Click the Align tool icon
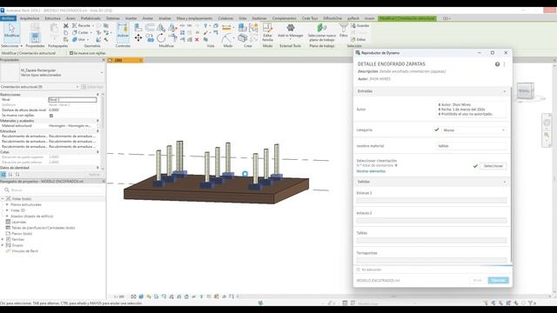Image resolution: width=557 pixels, height=313 pixels. coord(138,27)
